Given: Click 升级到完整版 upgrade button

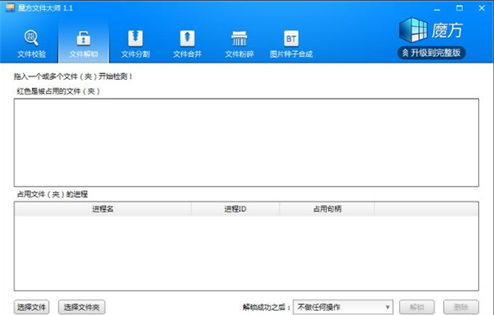Looking at the screenshot, I should (x=431, y=53).
